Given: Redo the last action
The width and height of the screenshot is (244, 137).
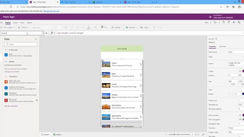Looking at the screenshot, I should (229, 22).
